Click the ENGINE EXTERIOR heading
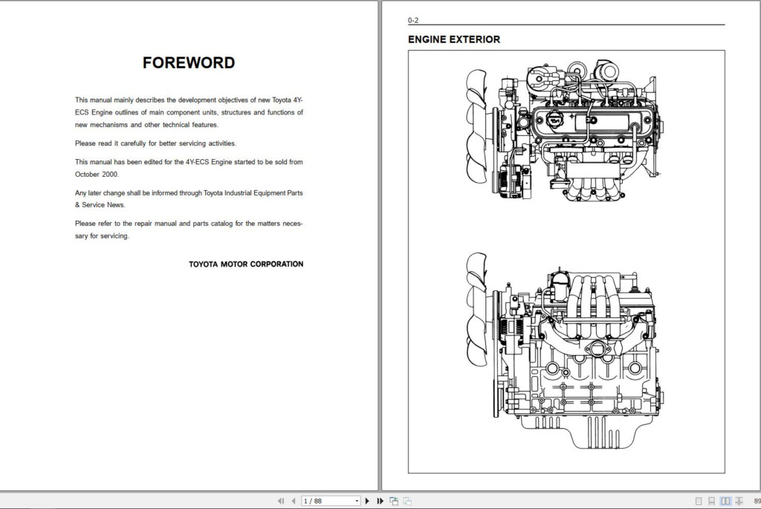Screen dimensions: 761x509 (454, 39)
